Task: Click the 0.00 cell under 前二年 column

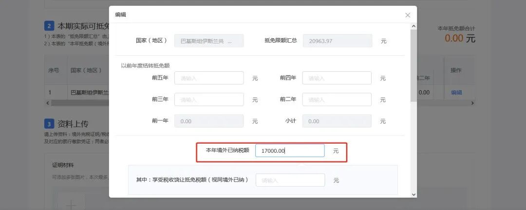Action: point(424,93)
